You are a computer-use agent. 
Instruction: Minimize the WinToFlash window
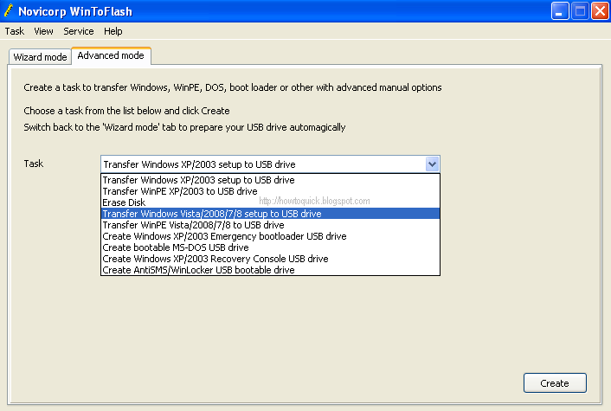(560, 11)
